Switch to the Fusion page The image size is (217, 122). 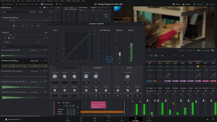(108, 119)
